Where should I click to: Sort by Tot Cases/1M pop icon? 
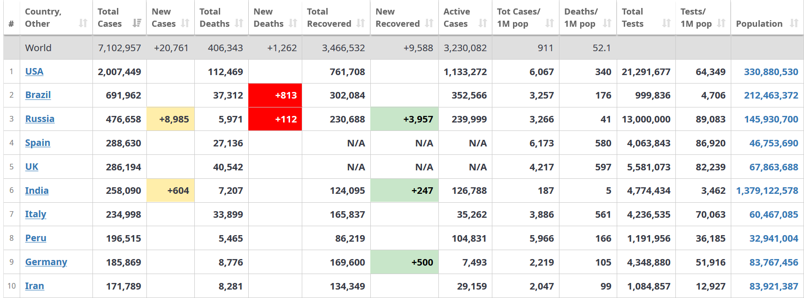[550, 23]
